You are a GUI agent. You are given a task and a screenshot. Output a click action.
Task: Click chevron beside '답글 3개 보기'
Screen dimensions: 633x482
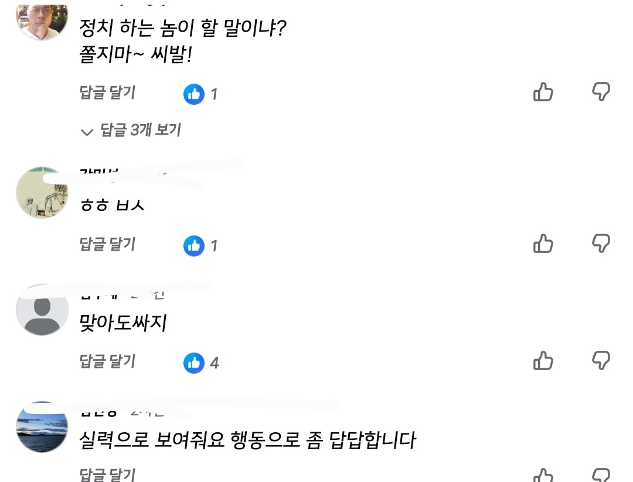pyautogui.click(x=87, y=132)
